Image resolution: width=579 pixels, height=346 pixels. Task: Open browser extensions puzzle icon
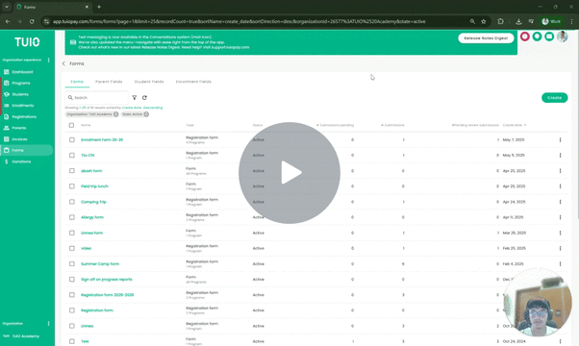(x=500, y=21)
